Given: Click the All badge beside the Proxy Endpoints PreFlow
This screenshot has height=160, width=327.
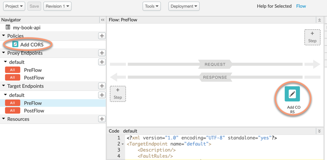Looking at the screenshot, I should 13,70.
